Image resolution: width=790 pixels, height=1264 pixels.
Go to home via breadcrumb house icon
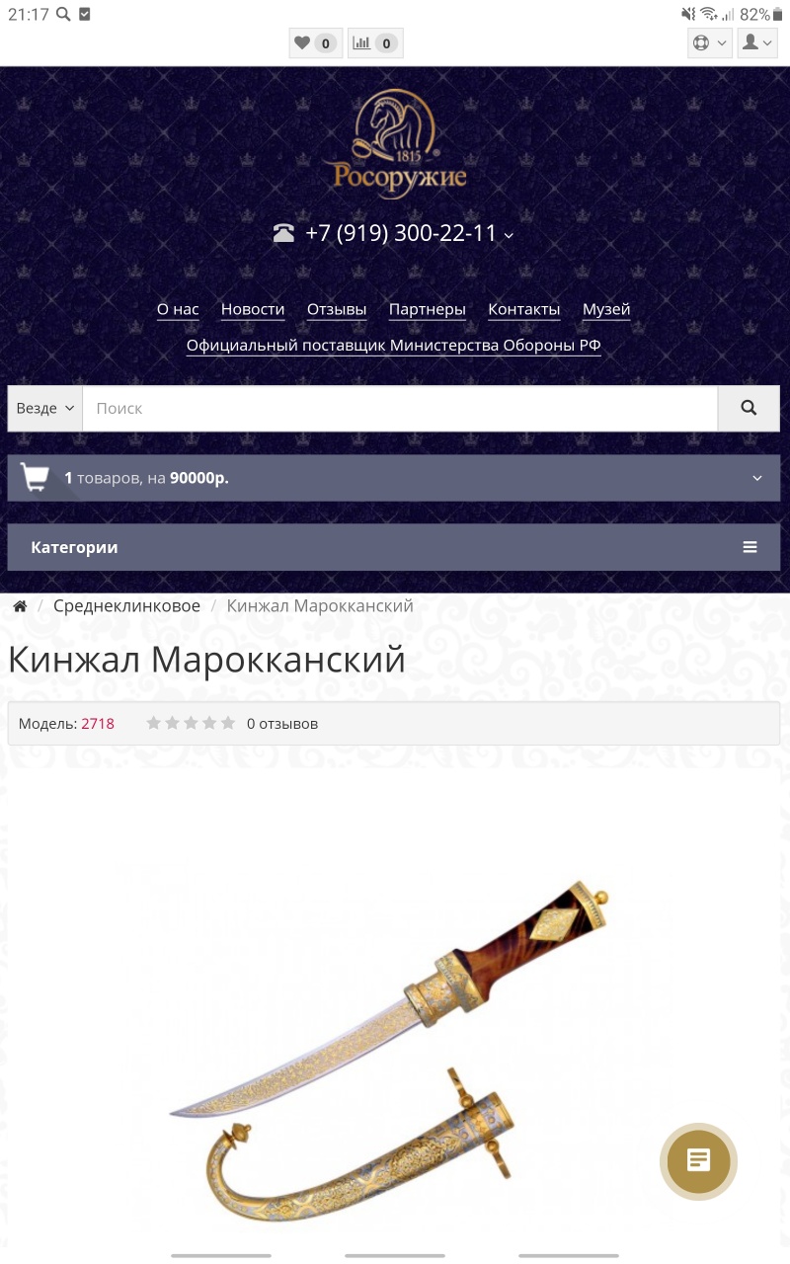point(20,606)
